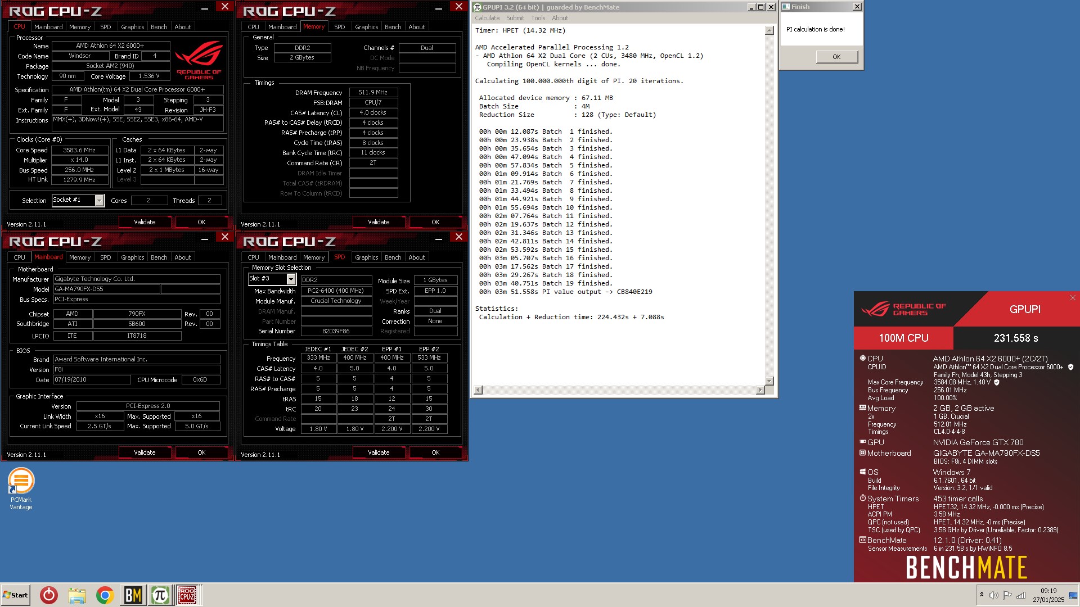Open Memory tab in CPU-Z SPD window

coord(314,257)
